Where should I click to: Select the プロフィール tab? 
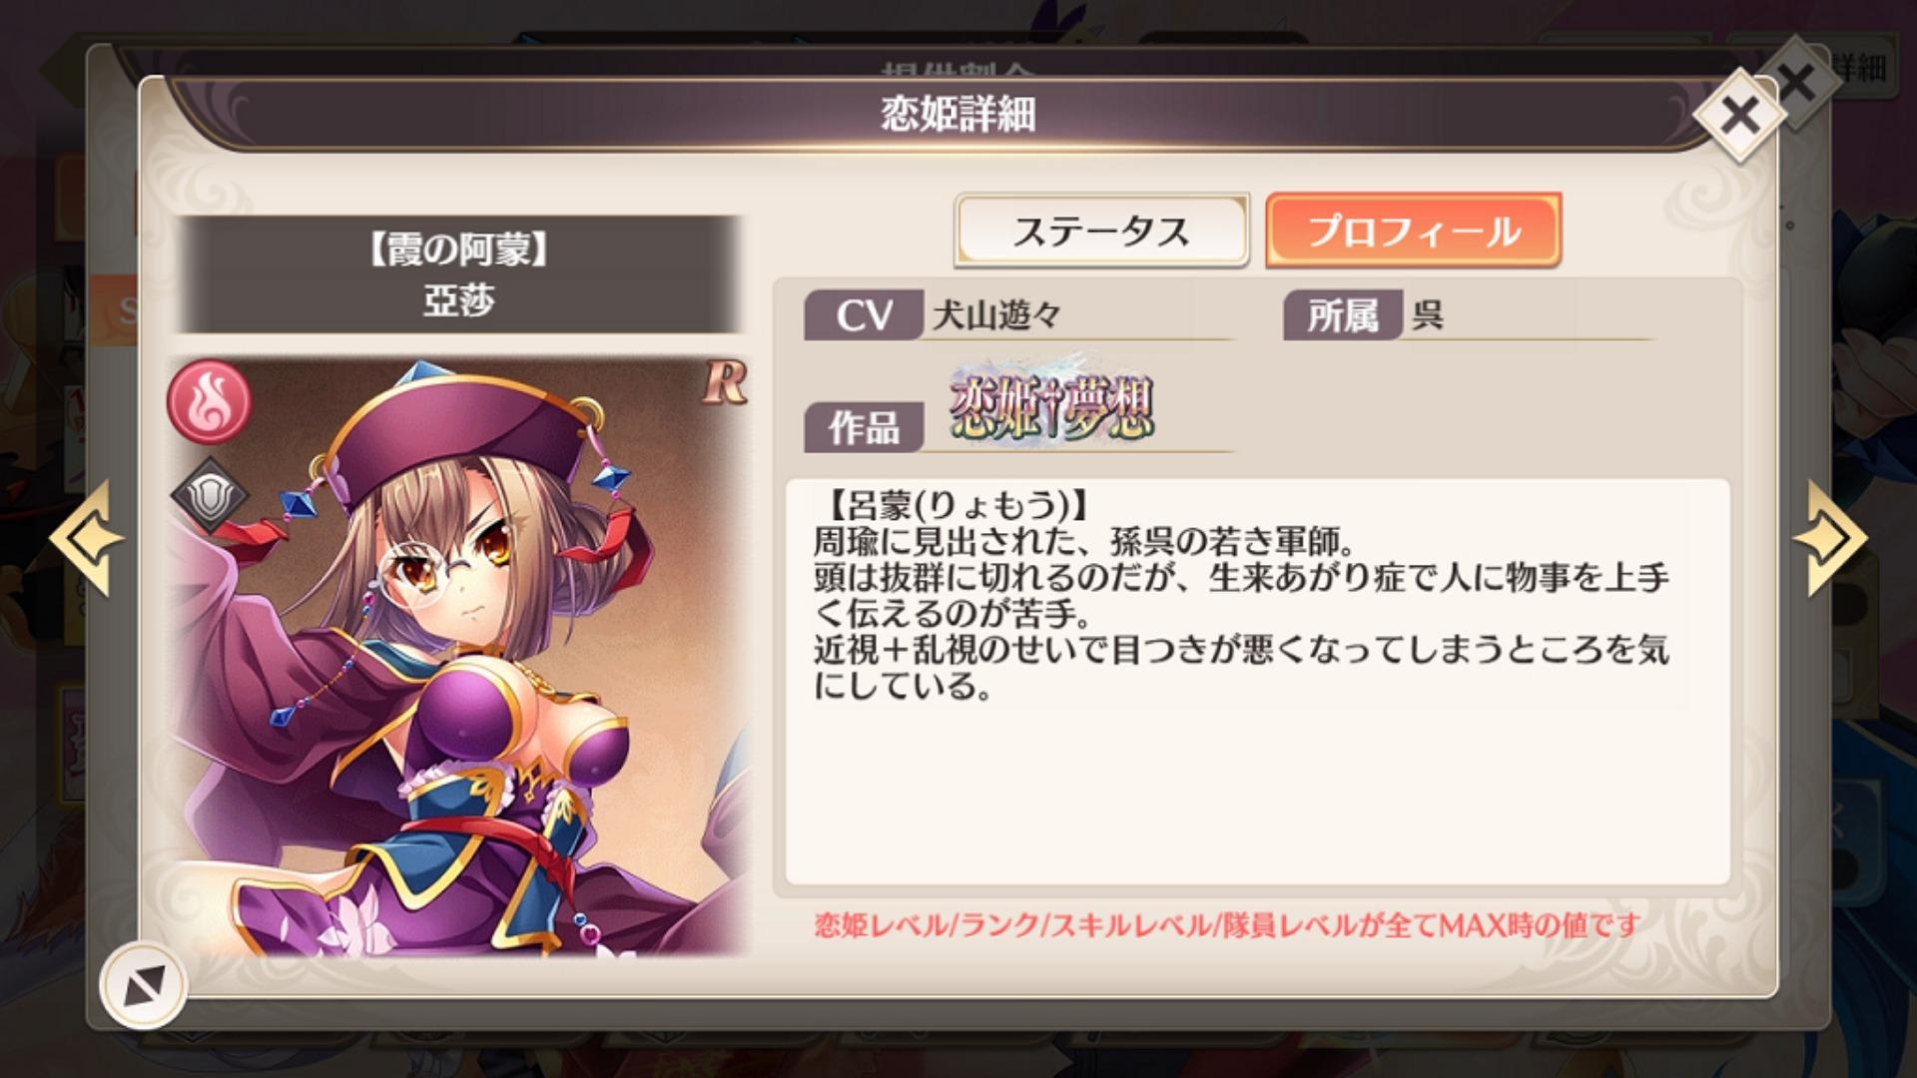pos(1413,231)
